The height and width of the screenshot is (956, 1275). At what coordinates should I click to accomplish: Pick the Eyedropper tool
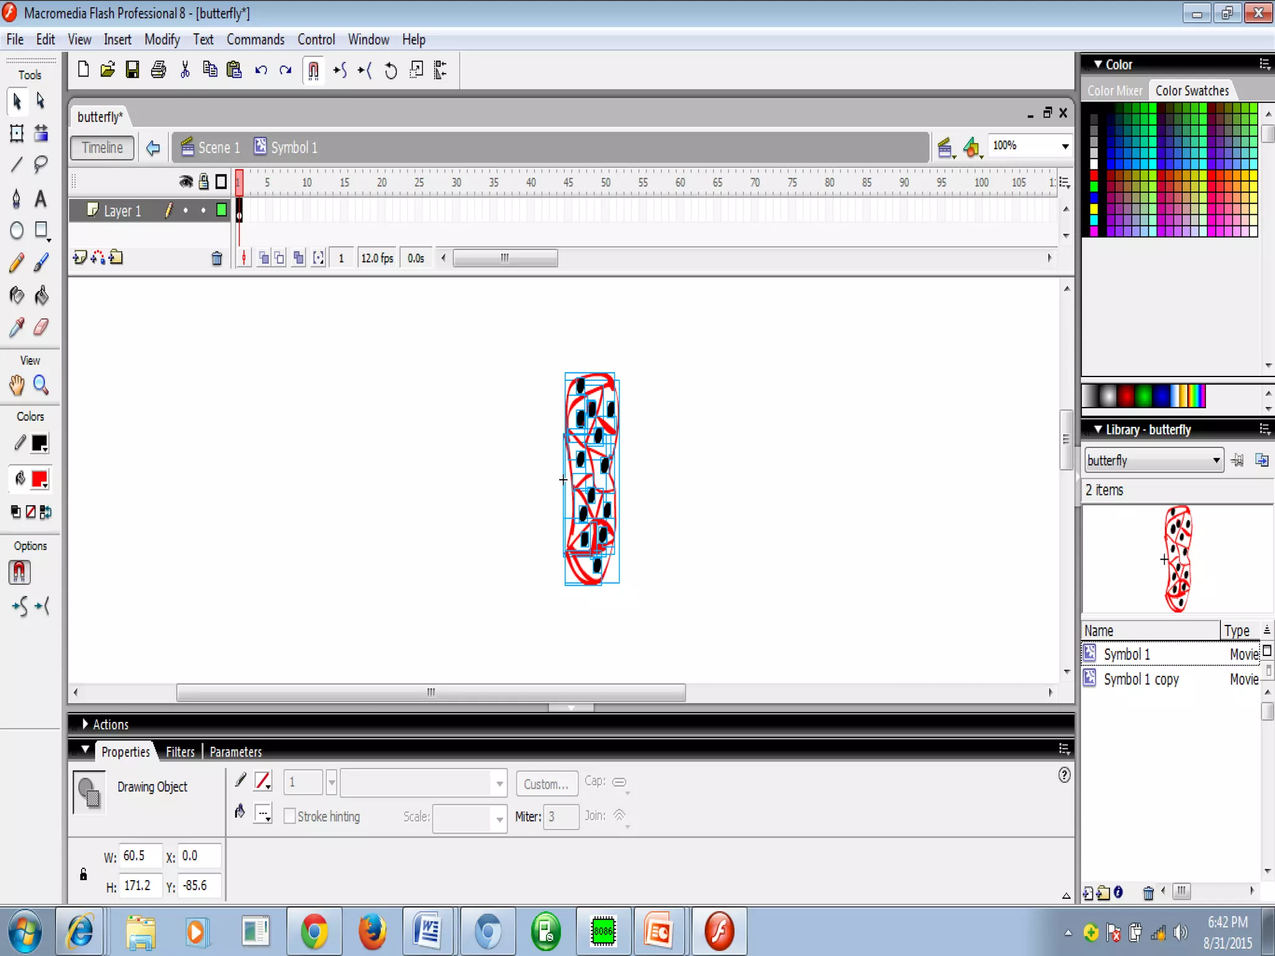point(17,327)
